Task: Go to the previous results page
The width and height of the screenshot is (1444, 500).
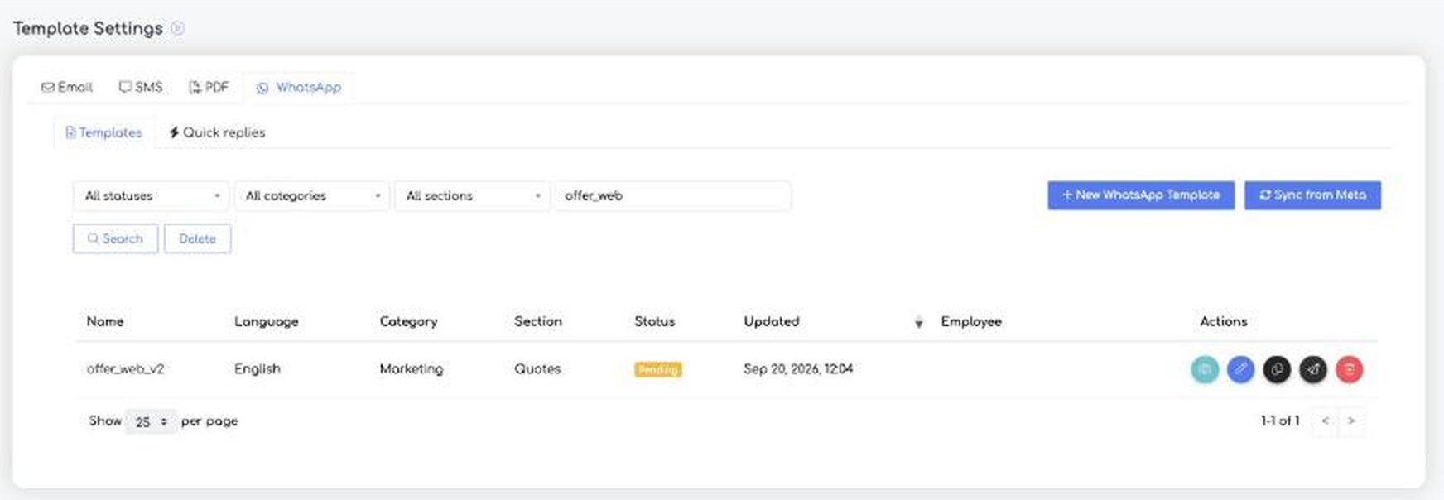Action: [1325, 421]
